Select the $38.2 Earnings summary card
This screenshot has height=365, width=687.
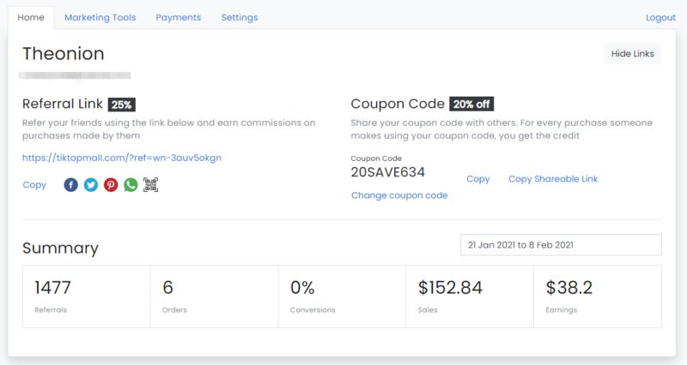(x=597, y=296)
